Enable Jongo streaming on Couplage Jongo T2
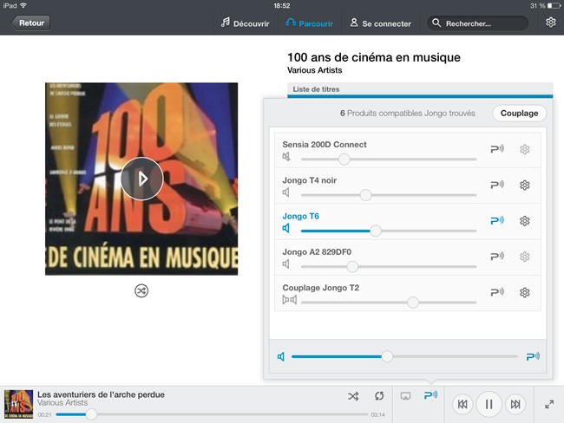This screenshot has height=423, width=564. (x=497, y=292)
